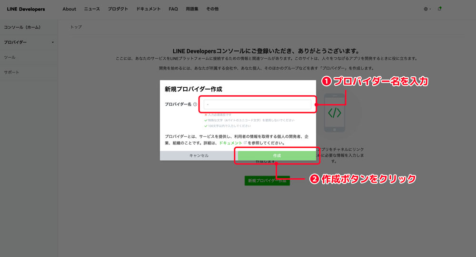Open the ニュース menu item
The height and width of the screenshot is (257, 476).
92,9
